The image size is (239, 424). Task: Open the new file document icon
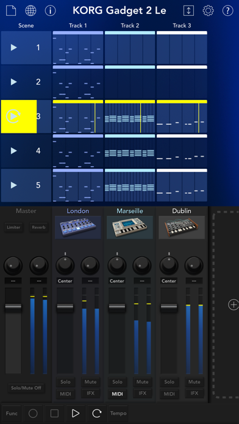[x=11, y=10]
